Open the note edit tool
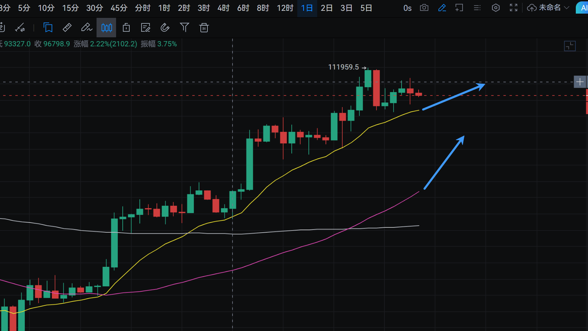Screen dimensions: 588x331 tap(145, 28)
